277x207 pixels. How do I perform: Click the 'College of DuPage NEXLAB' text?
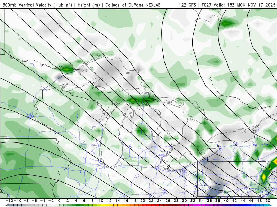133,5
